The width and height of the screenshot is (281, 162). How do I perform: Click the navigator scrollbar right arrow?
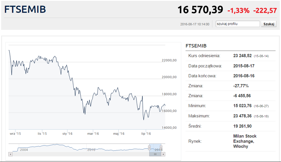[x=163, y=154]
